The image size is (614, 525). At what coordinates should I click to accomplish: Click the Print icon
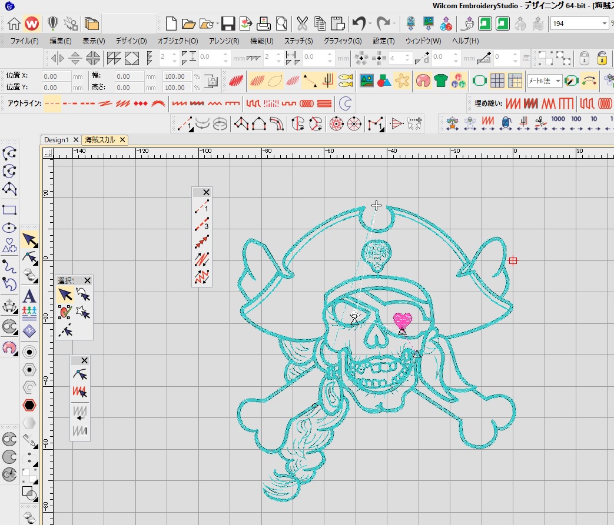(x=264, y=24)
